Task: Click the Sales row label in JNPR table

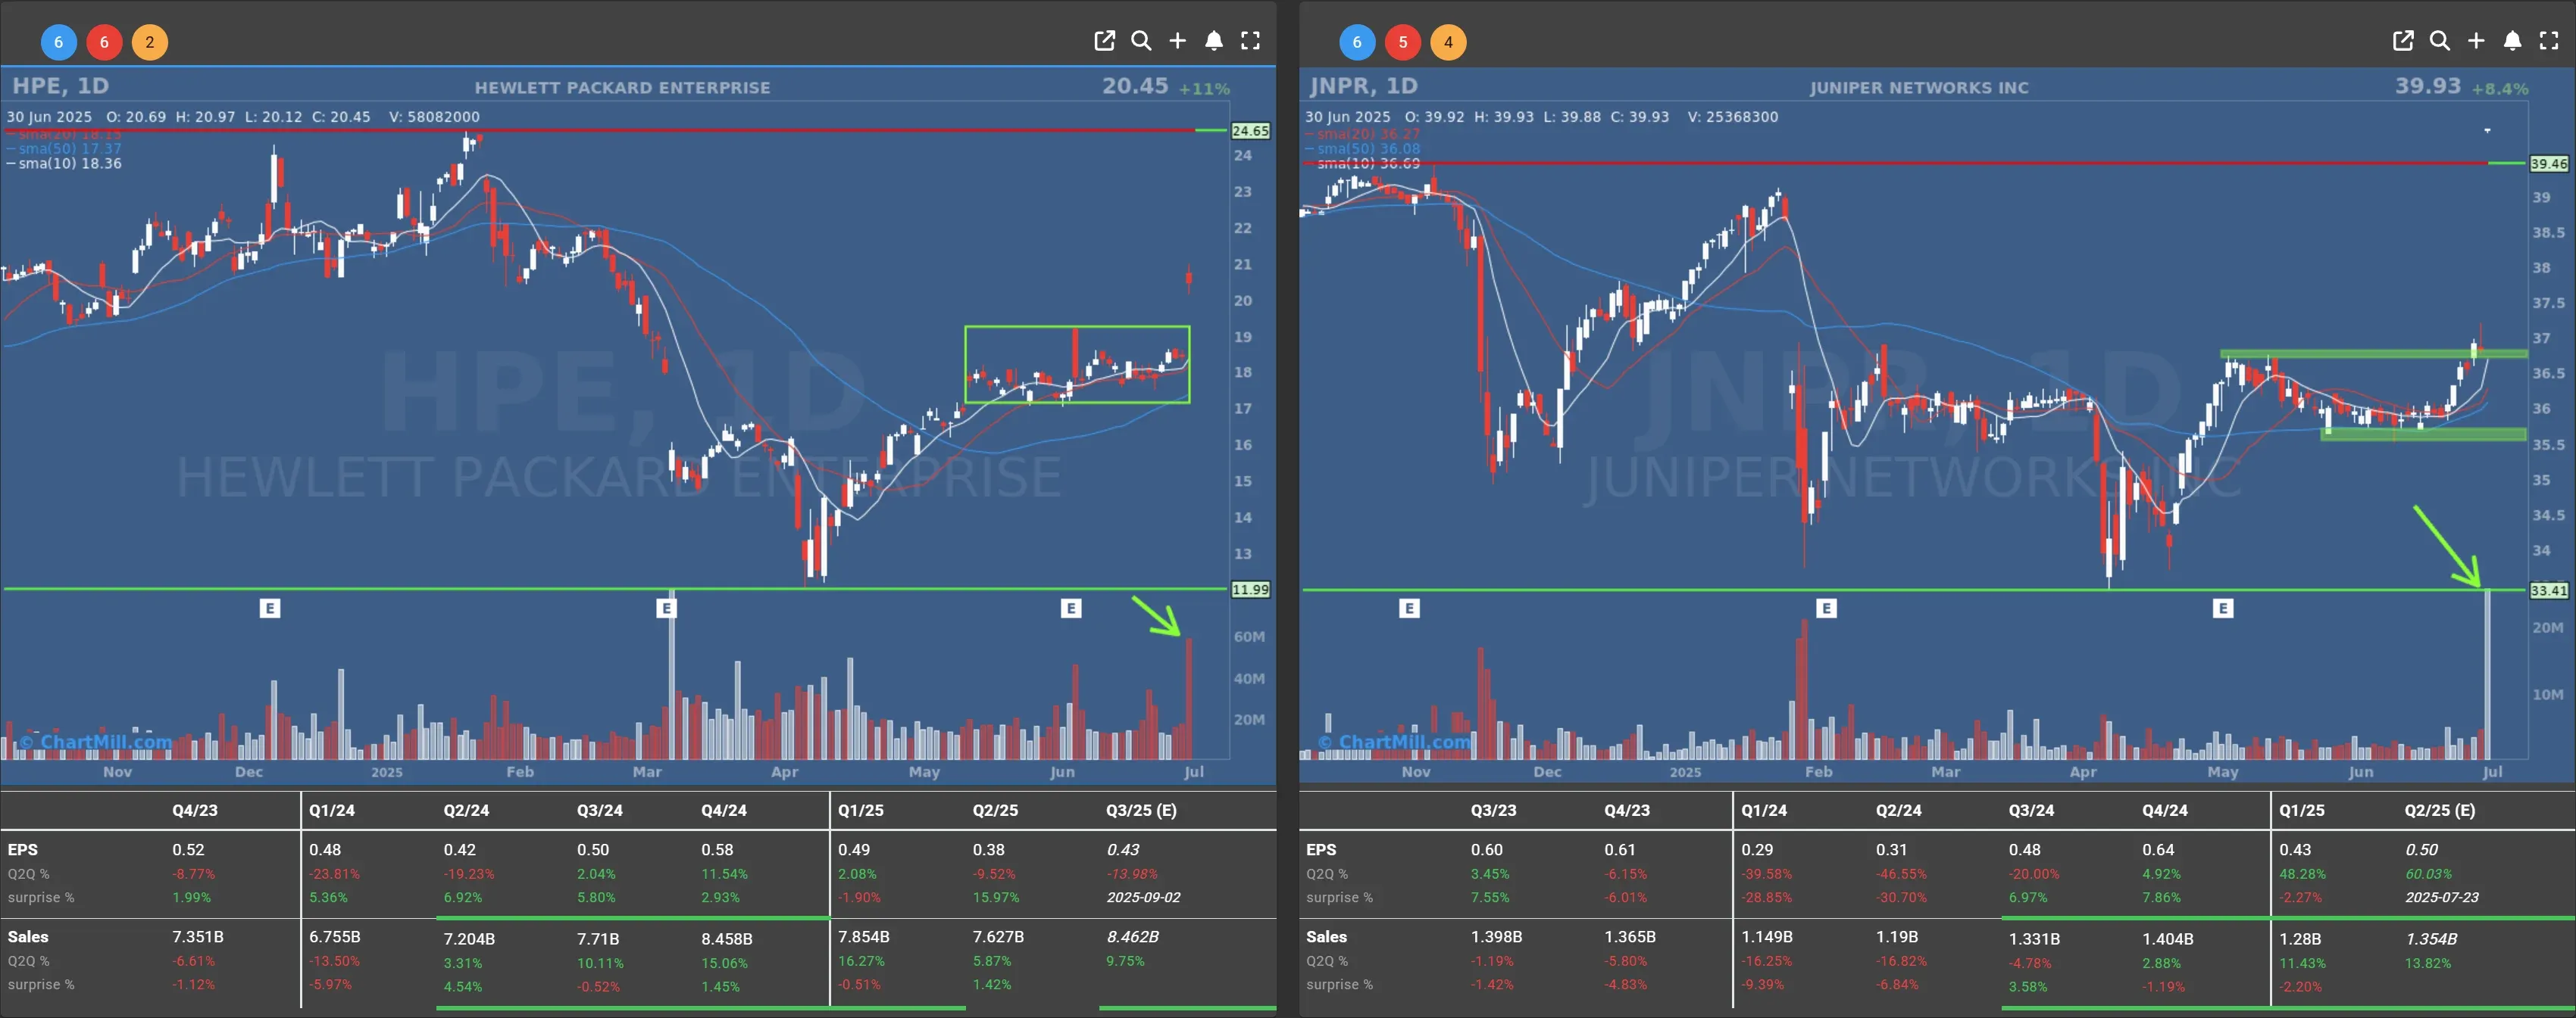Action: coord(1326,937)
